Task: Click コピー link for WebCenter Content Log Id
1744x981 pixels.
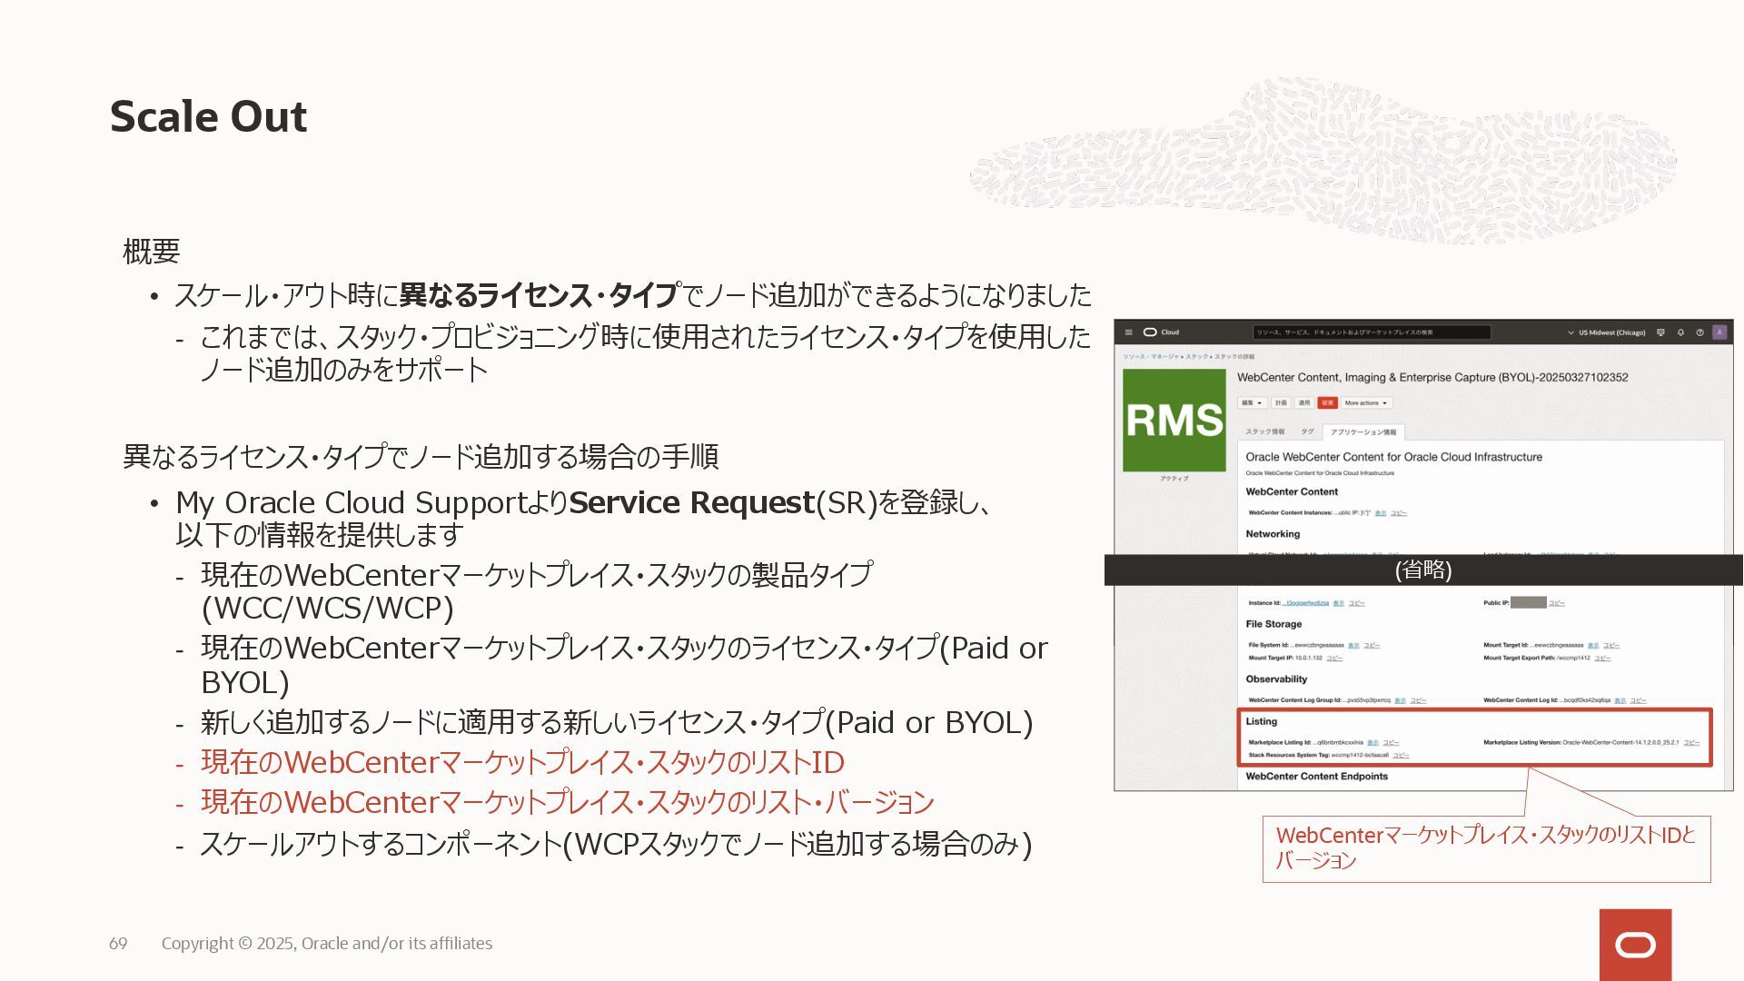Action: point(1639,701)
